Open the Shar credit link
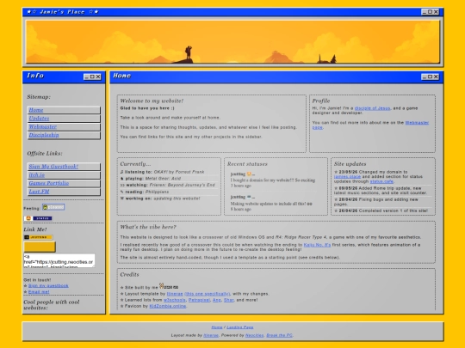The image size is (465, 348). click(229, 300)
